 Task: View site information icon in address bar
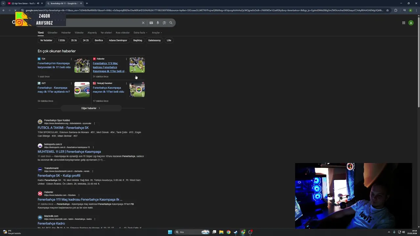[22, 10]
